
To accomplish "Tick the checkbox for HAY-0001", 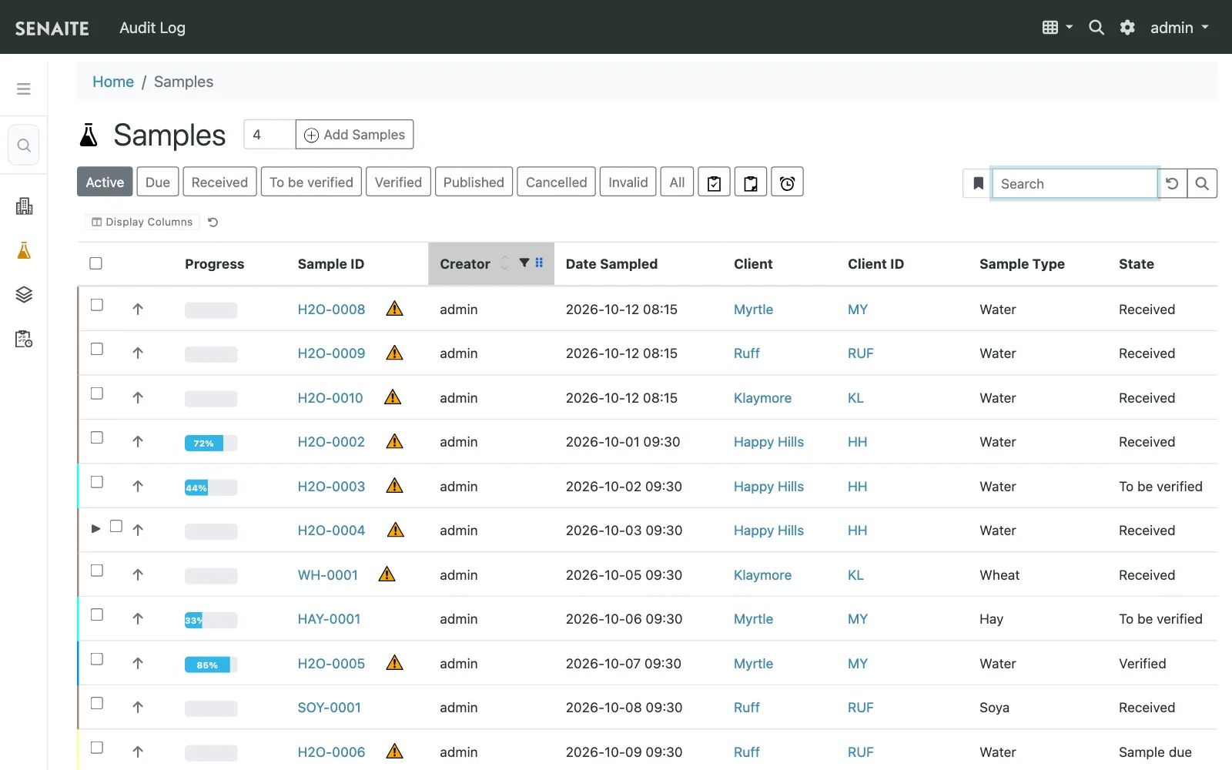I will tap(97, 614).
